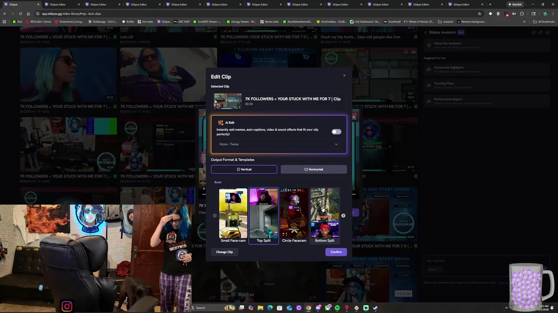Click the Change Clip button
Viewport: 558px width, 313px height.
pyautogui.click(x=225, y=252)
